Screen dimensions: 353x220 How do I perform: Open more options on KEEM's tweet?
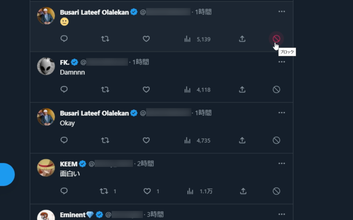click(282, 163)
